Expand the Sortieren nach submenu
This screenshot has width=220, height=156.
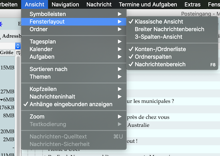tap(74, 69)
